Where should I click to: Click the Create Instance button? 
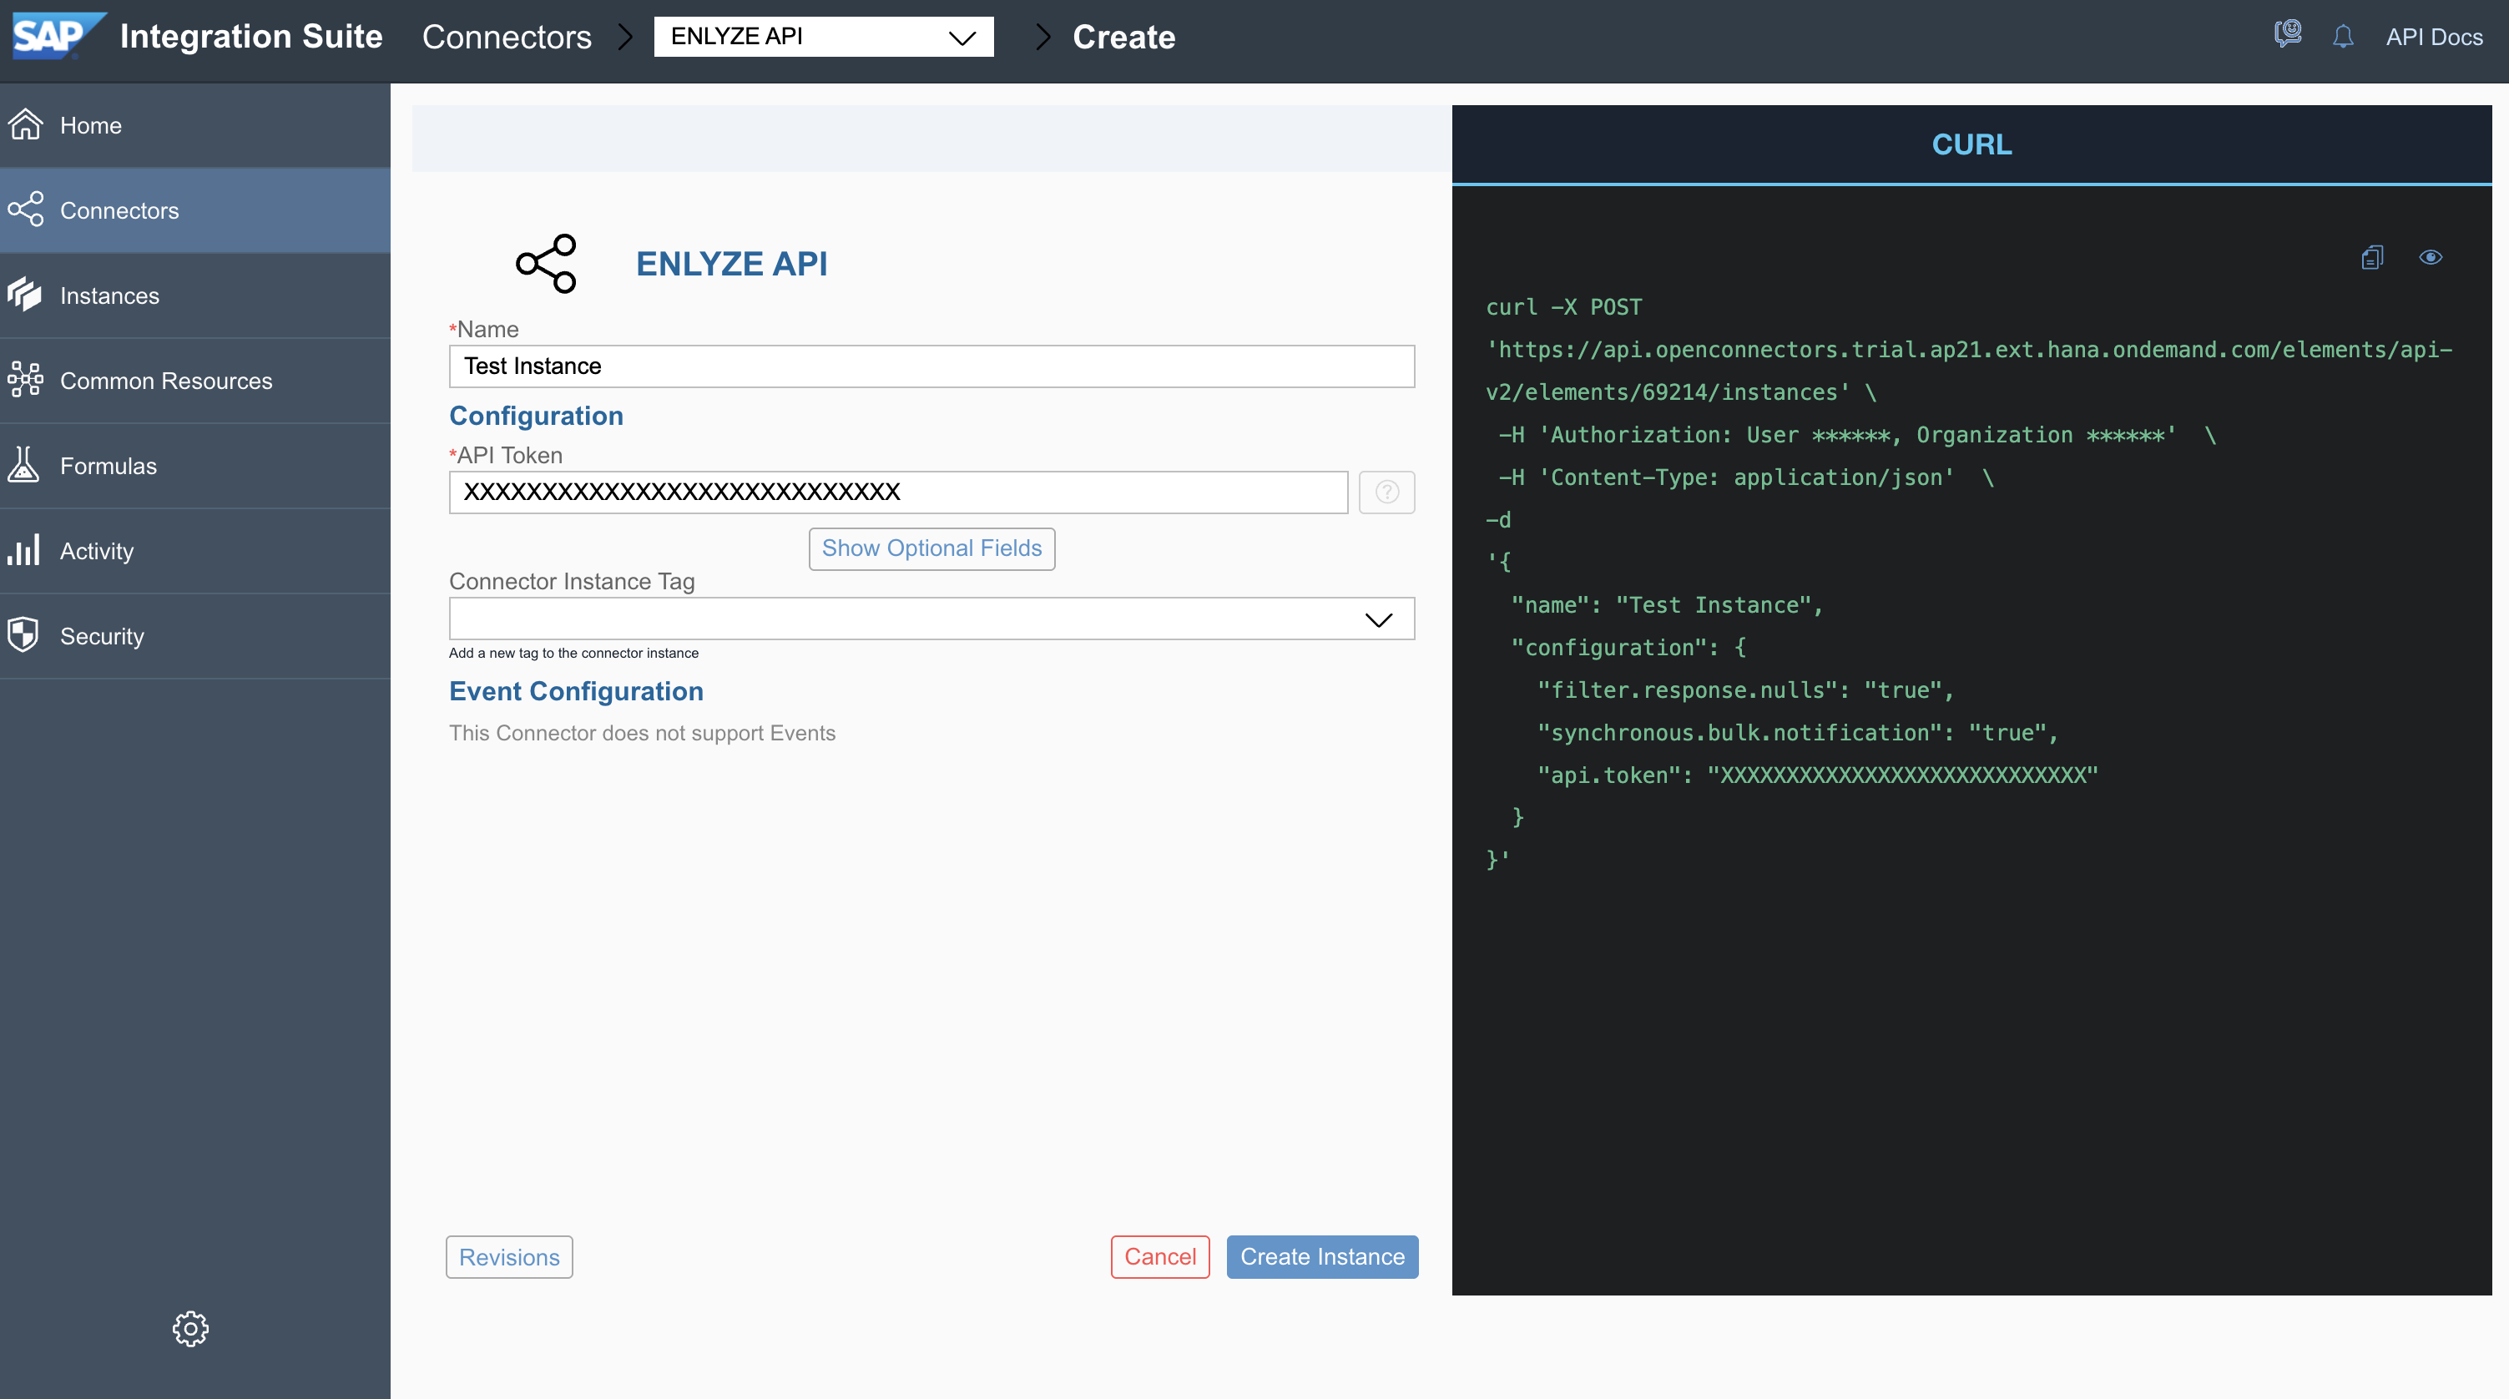coord(1322,1257)
